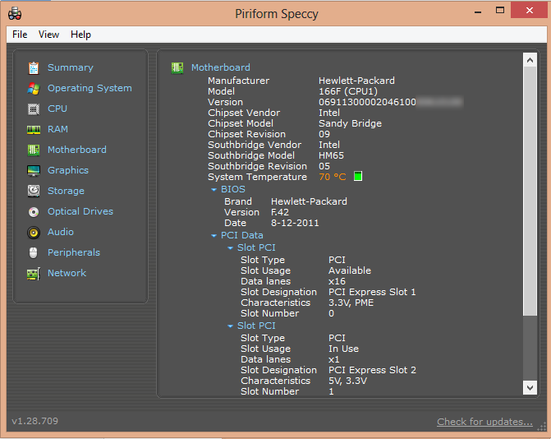This screenshot has width=551, height=439.
Task: Click the HM65 southbridge model value
Action: tap(331, 155)
